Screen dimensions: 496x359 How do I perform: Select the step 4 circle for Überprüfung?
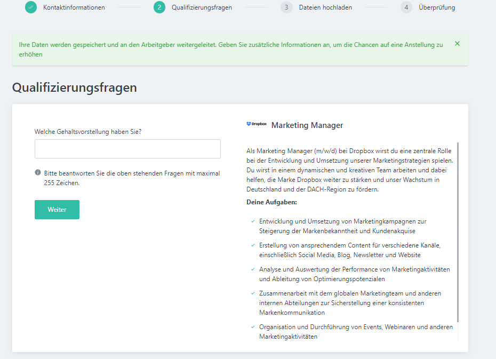coord(406,7)
